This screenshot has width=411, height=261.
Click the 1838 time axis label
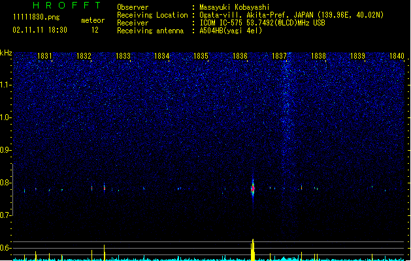pyautogui.click(x=318, y=55)
